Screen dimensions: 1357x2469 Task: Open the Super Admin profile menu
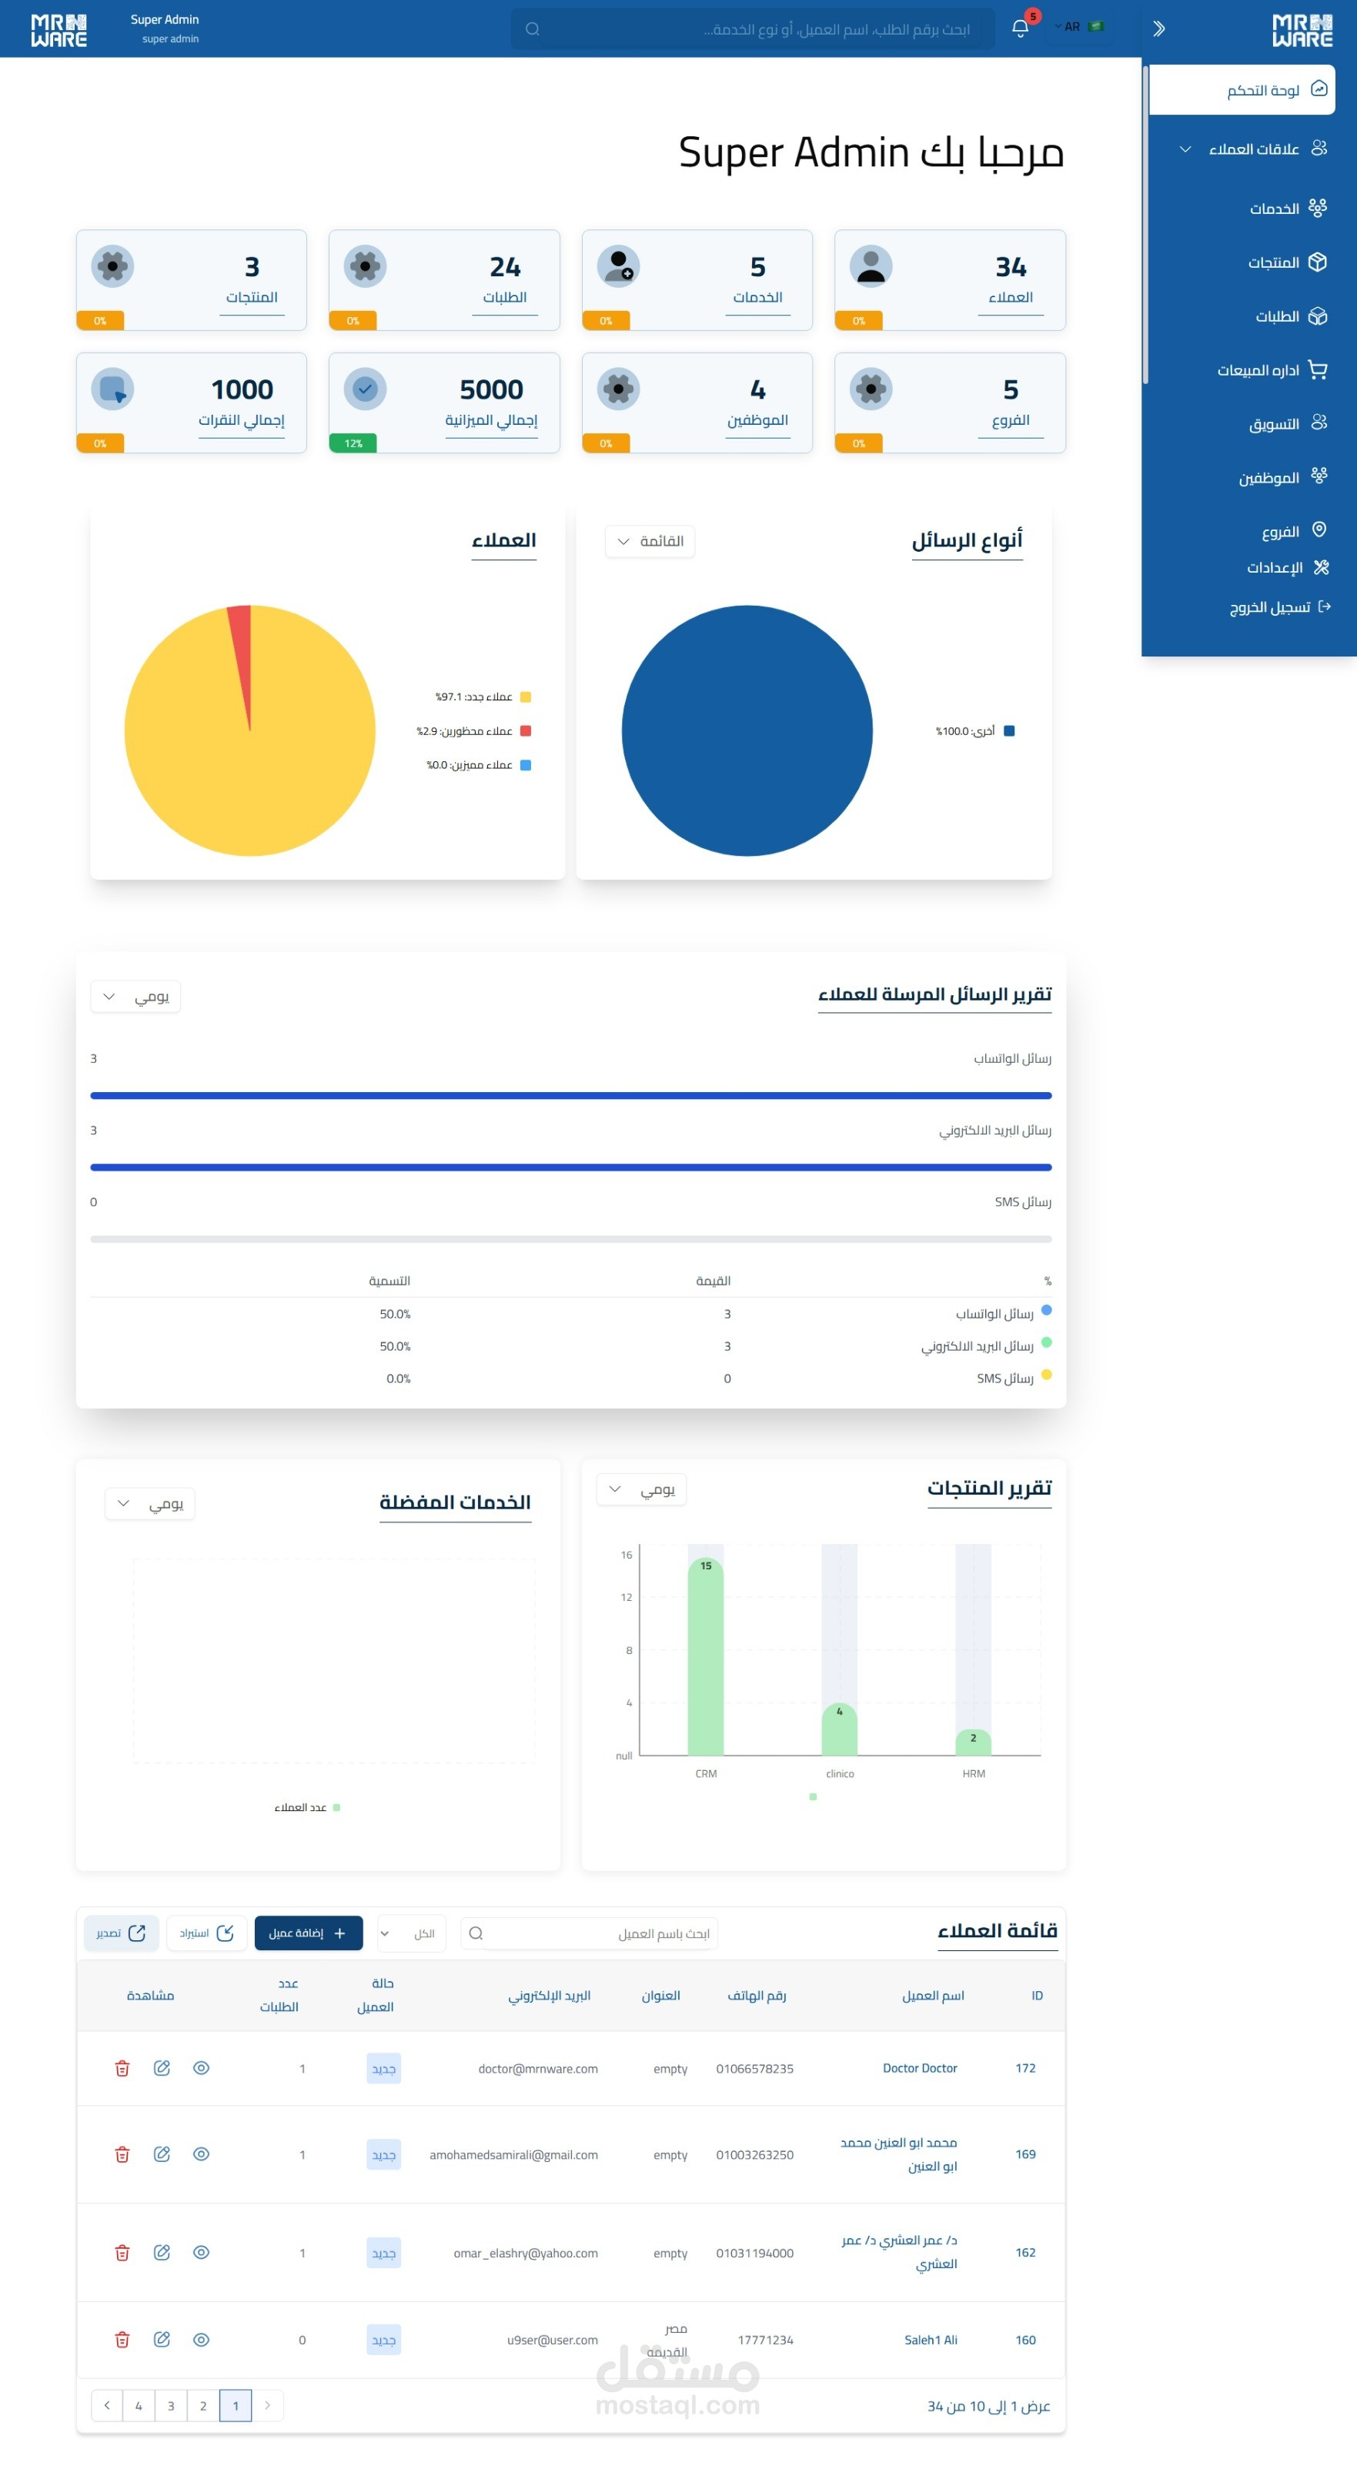tap(165, 28)
